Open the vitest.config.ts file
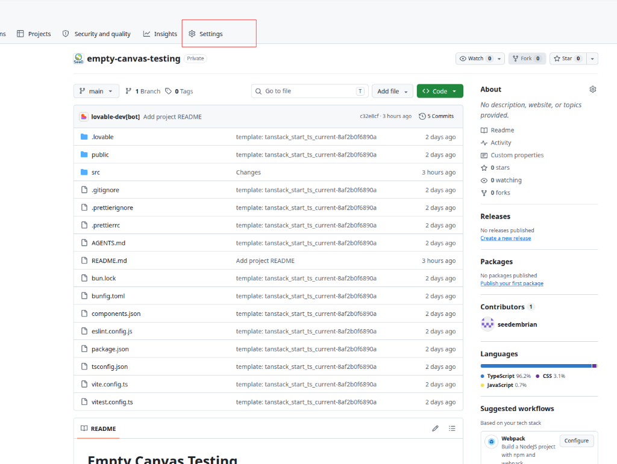The height and width of the screenshot is (464, 617). pos(112,402)
